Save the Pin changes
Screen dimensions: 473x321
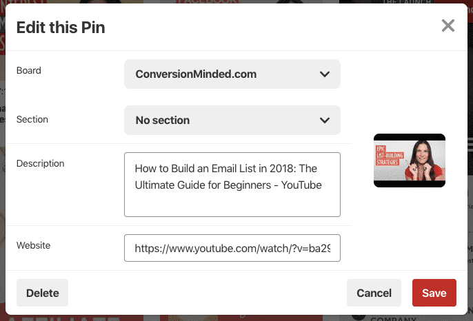[434, 293]
